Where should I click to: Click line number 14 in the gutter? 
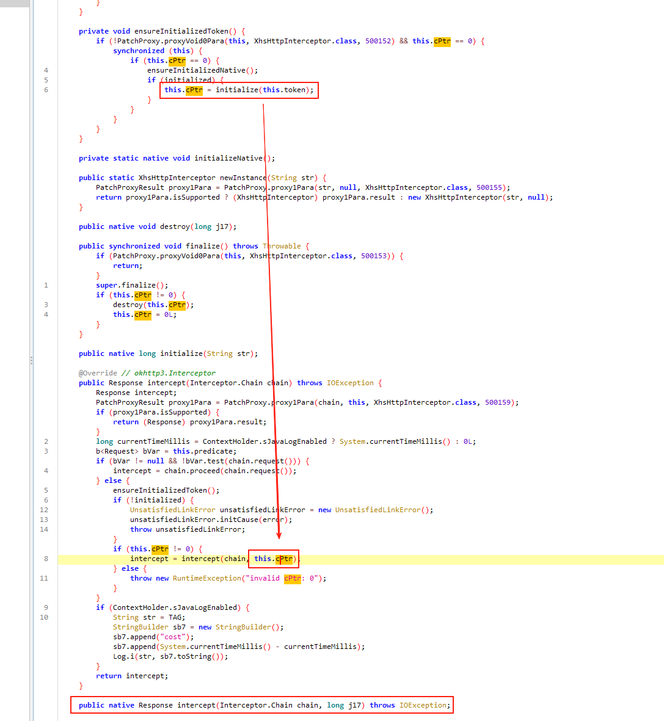pos(44,530)
